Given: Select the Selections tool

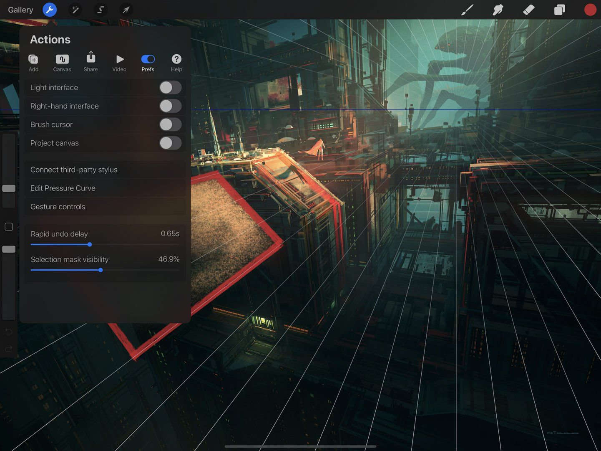Looking at the screenshot, I should (x=100, y=10).
